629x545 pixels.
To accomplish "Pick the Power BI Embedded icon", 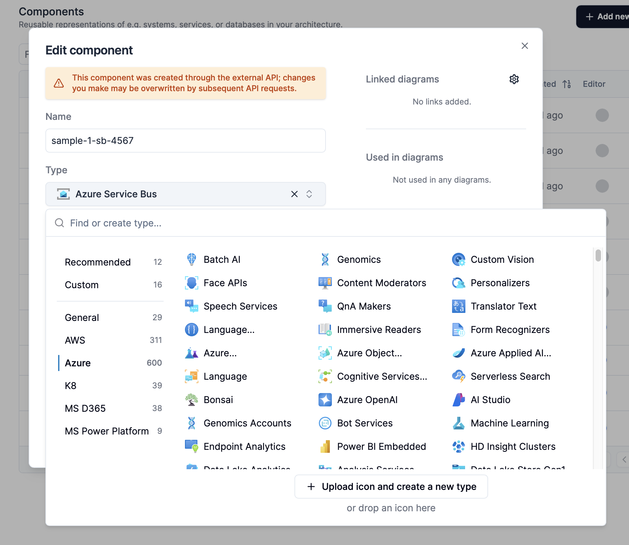I will pyautogui.click(x=325, y=446).
